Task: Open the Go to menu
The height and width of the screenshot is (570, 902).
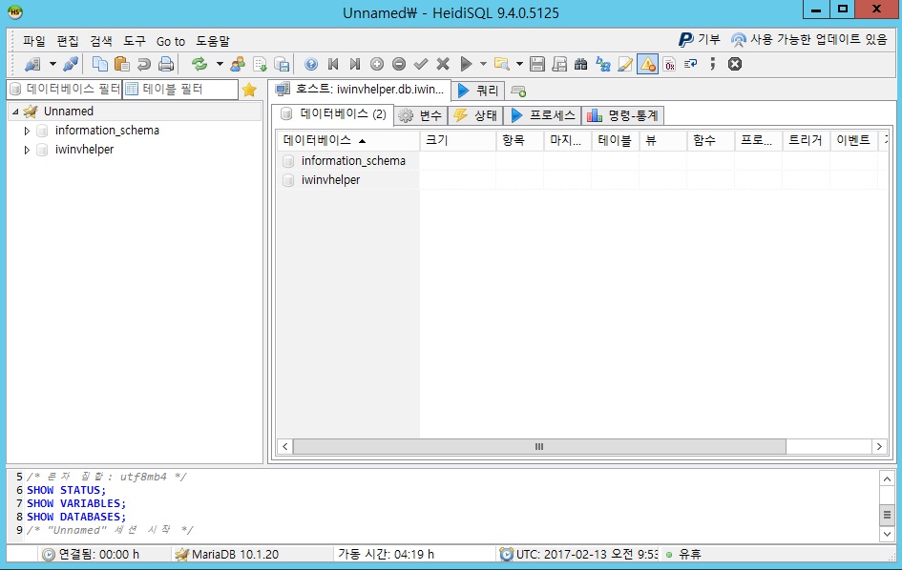Action: (171, 41)
